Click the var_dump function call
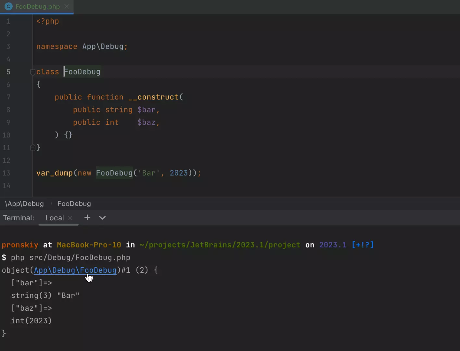The image size is (460, 351). pyautogui.click(x=54, y=173)
